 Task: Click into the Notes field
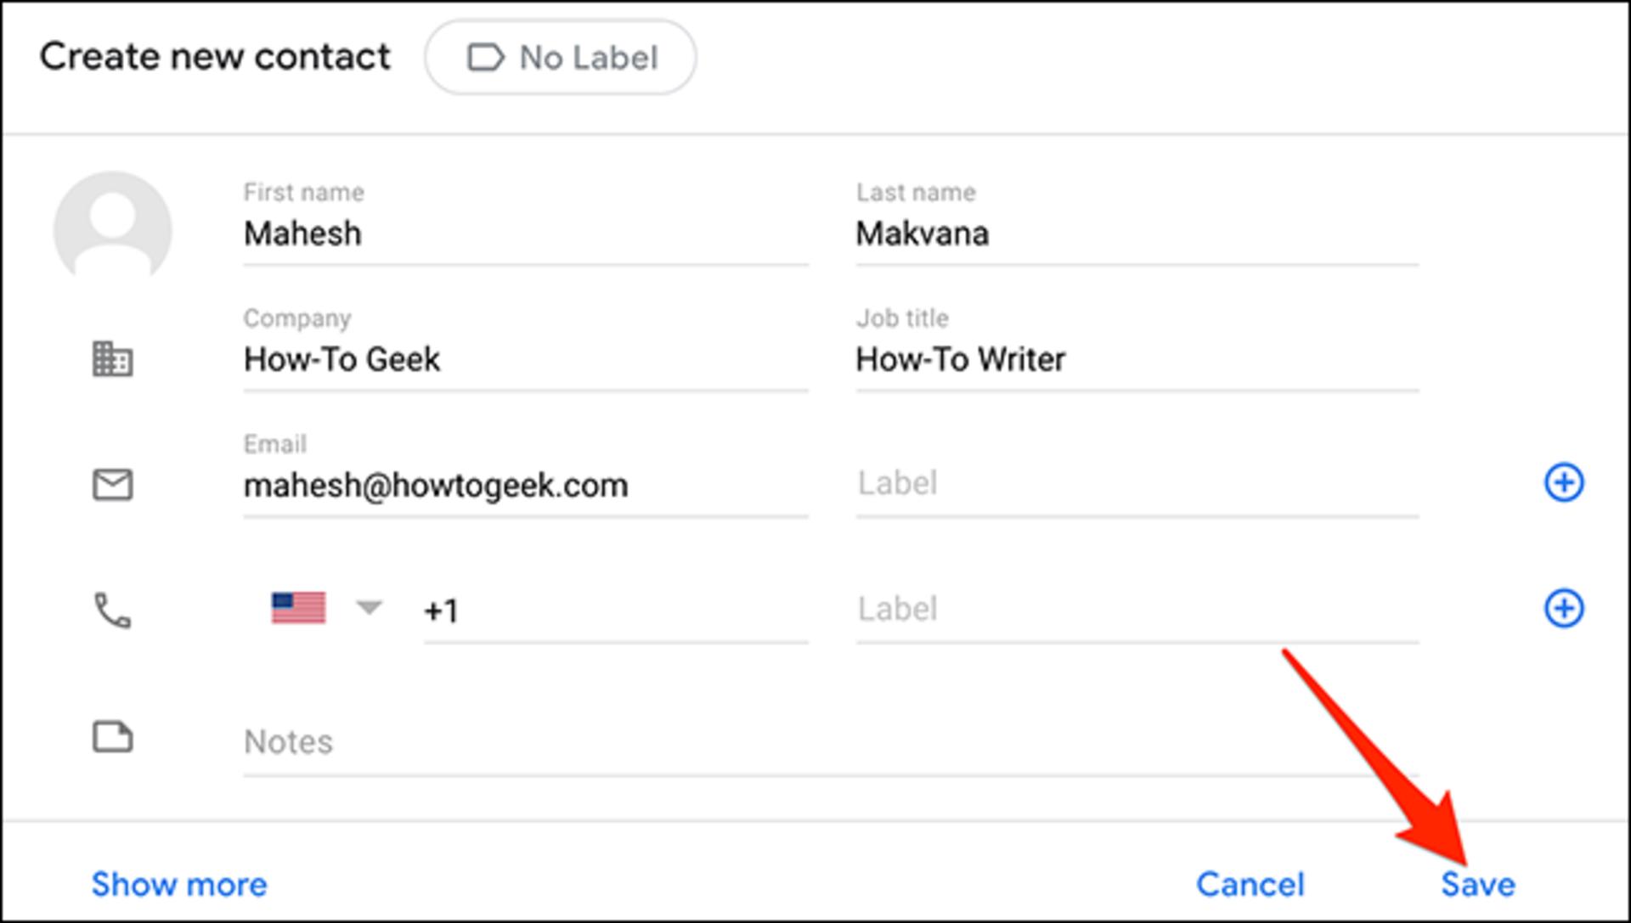pos(831,741)
